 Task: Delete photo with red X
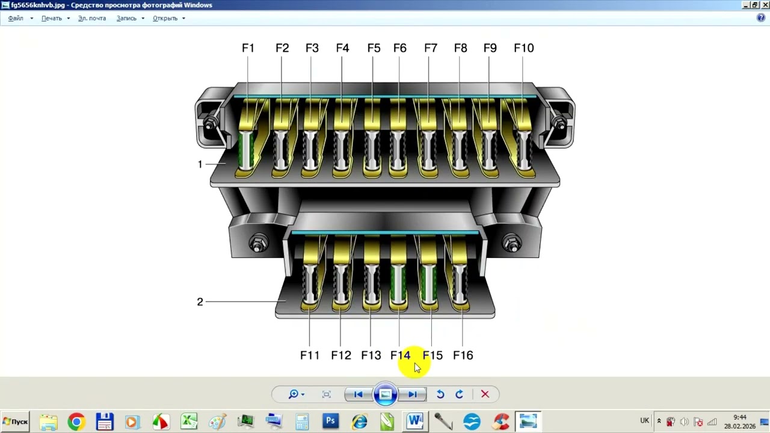click(485, 395)
